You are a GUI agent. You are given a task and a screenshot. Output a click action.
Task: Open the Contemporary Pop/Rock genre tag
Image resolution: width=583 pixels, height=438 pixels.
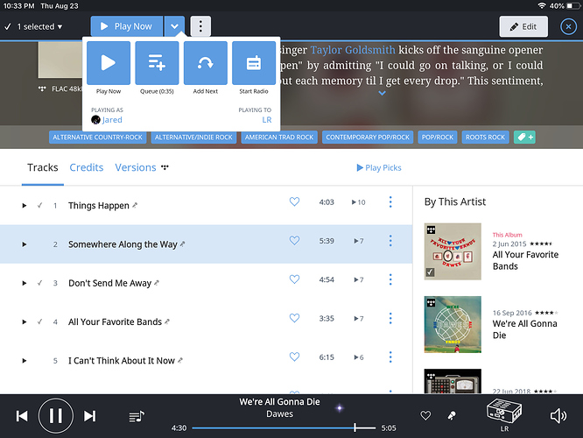pyautogui.click(x=368, y=137)
